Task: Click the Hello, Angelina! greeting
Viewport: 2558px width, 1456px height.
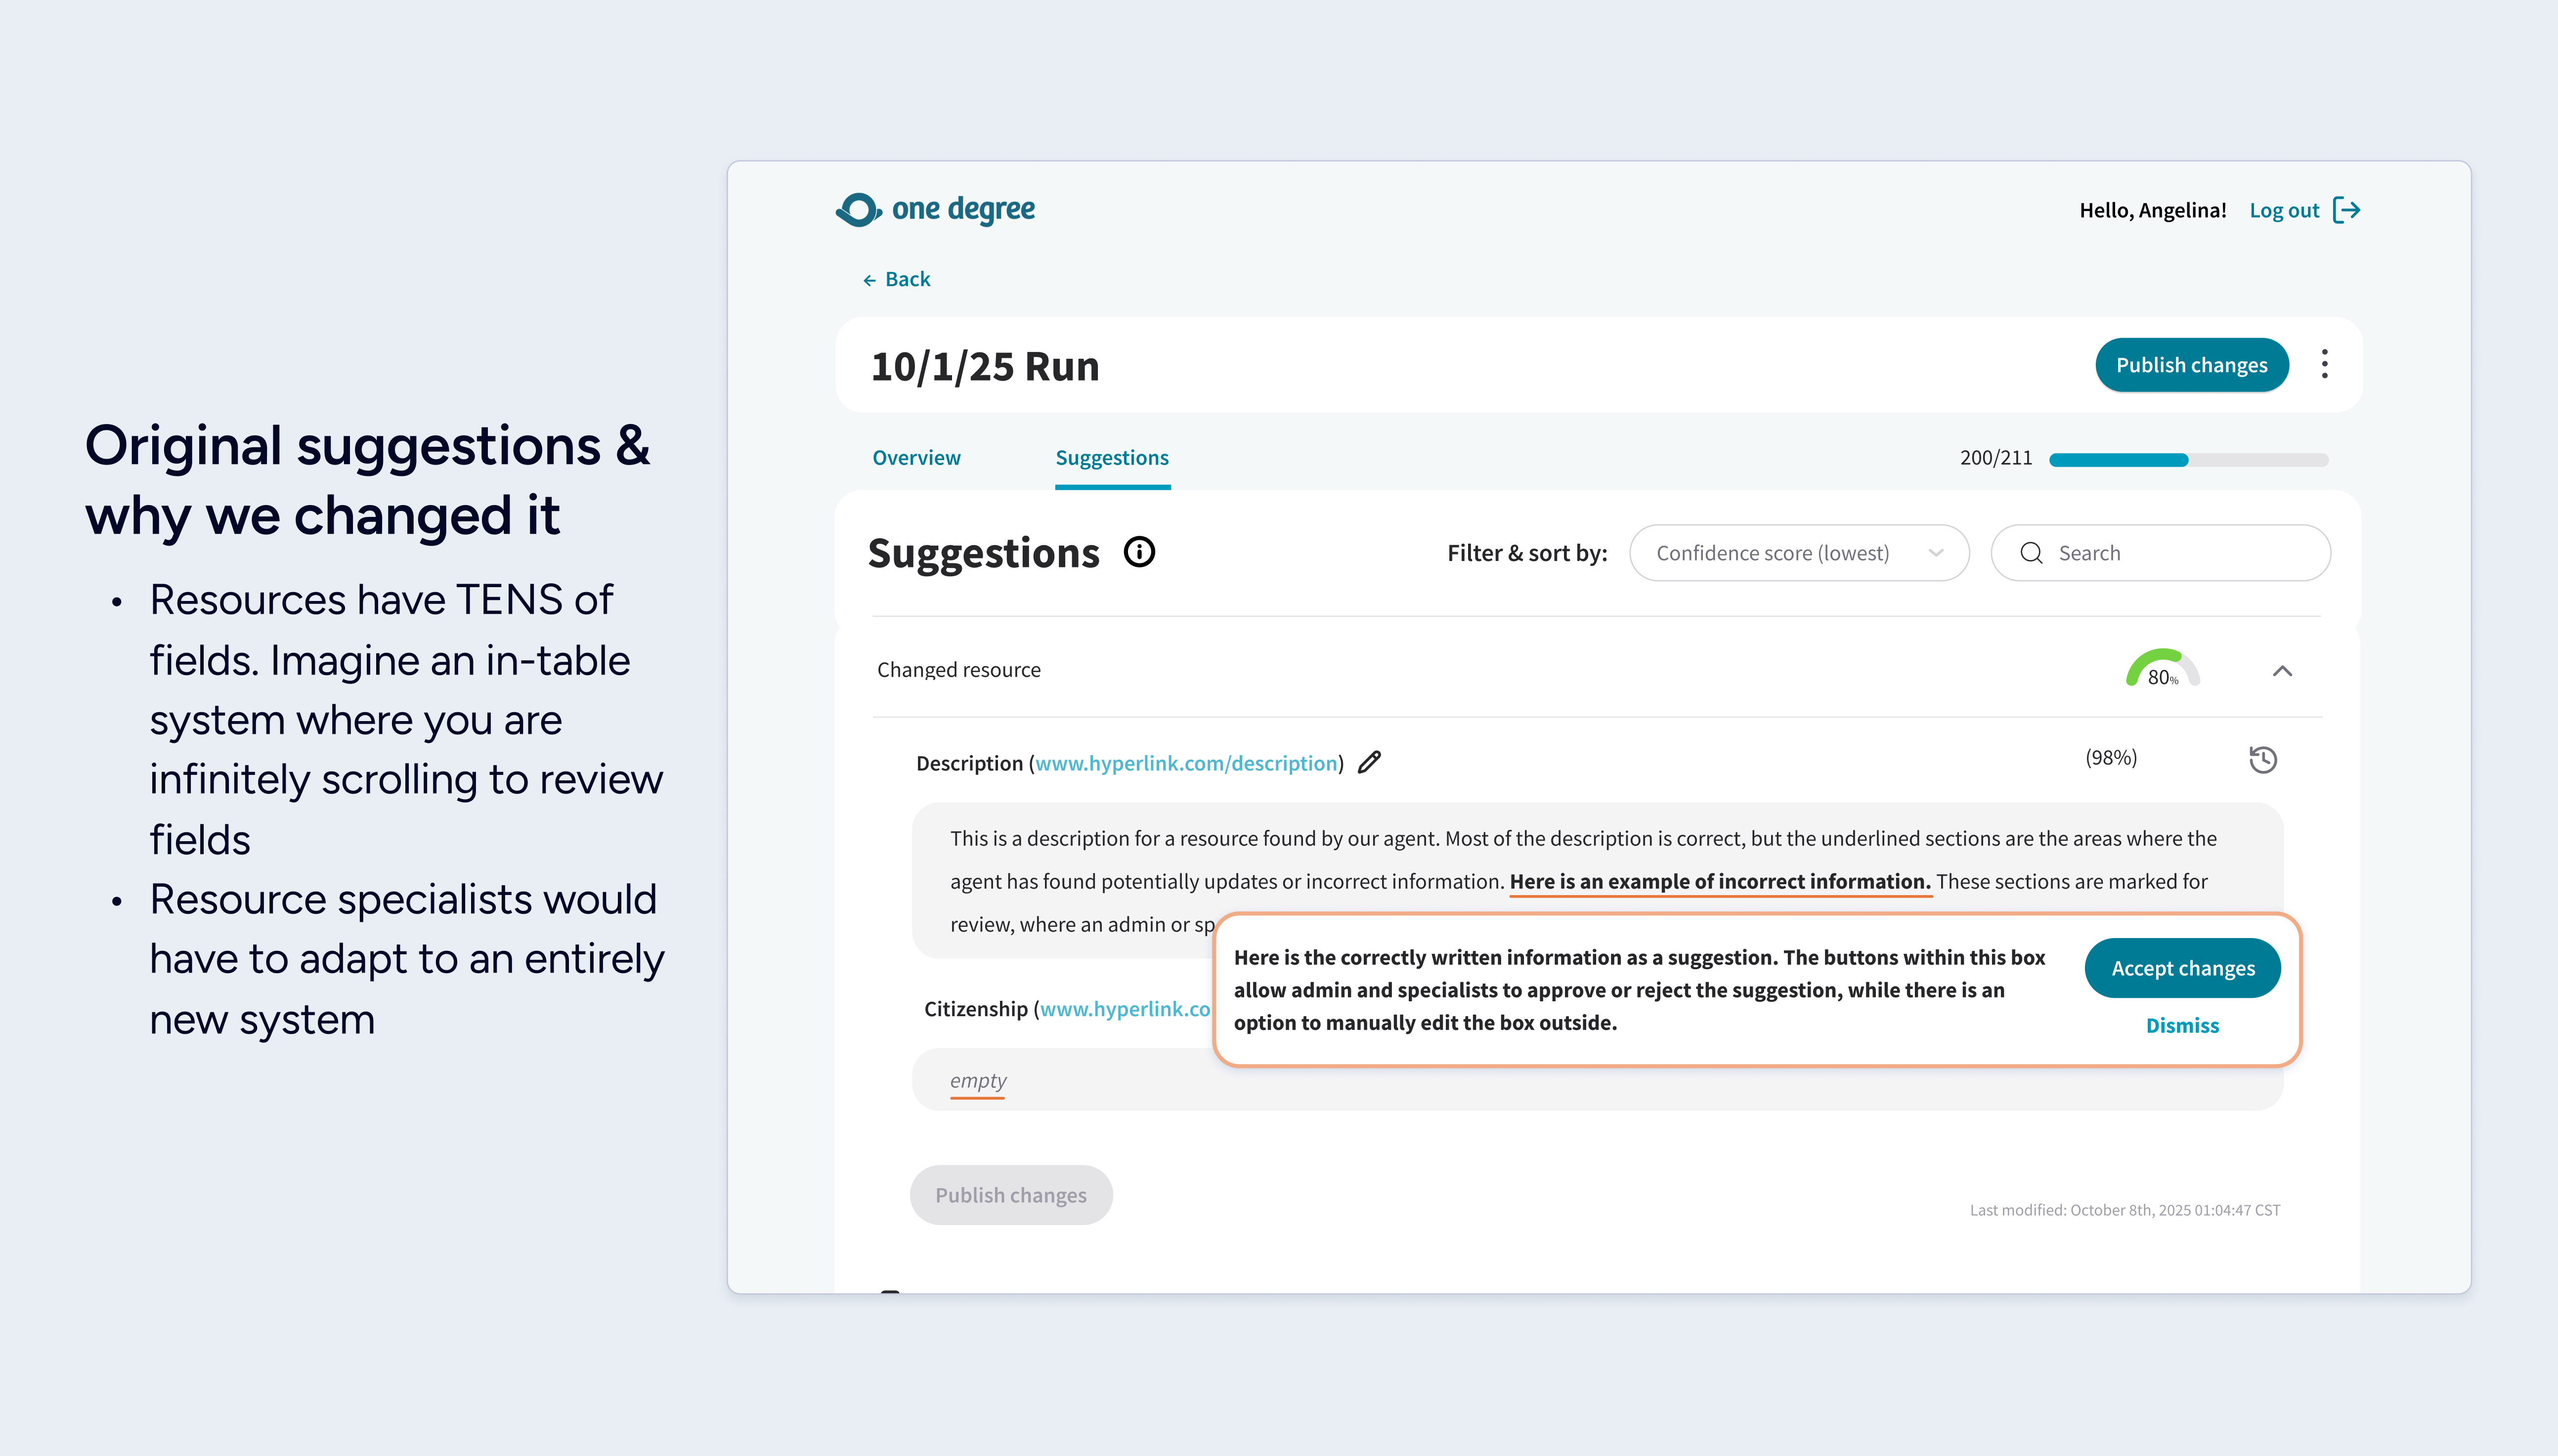Action: point(2152,210)
